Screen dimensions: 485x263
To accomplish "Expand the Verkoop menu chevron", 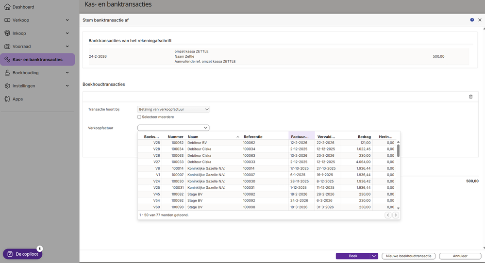I will [x=67, y=20].
